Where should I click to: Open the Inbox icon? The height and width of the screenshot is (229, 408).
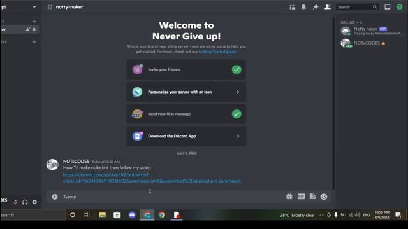[x=388, y=7]
